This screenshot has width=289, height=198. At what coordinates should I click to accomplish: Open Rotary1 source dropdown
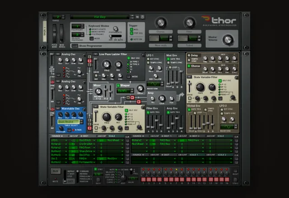click(x=59, y=144)
